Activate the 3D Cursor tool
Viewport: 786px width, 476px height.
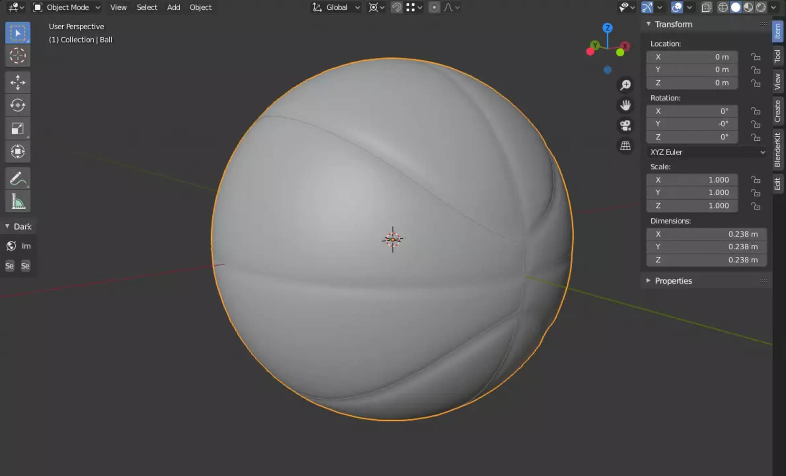point(18,56)
